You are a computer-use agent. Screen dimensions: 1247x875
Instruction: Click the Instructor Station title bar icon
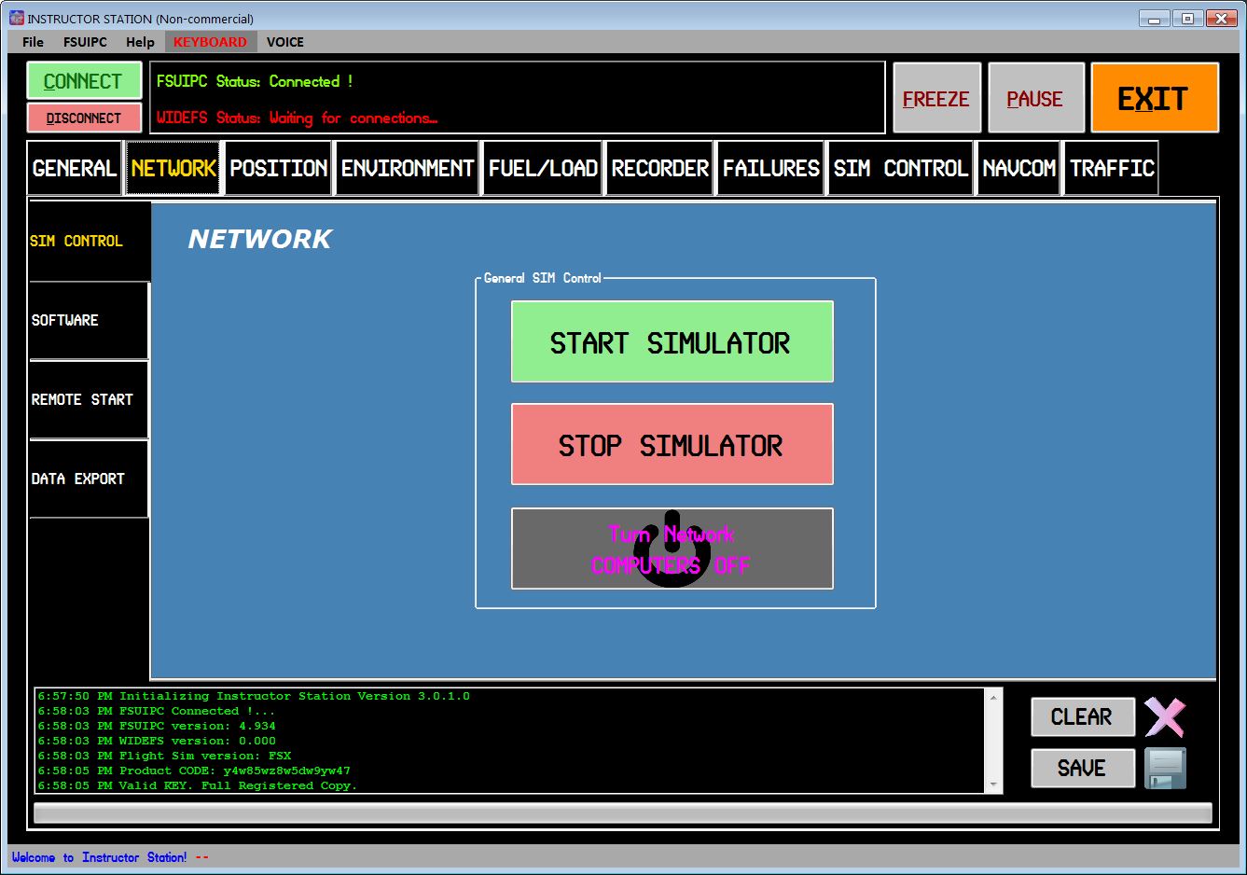click(x=16, y=18)
